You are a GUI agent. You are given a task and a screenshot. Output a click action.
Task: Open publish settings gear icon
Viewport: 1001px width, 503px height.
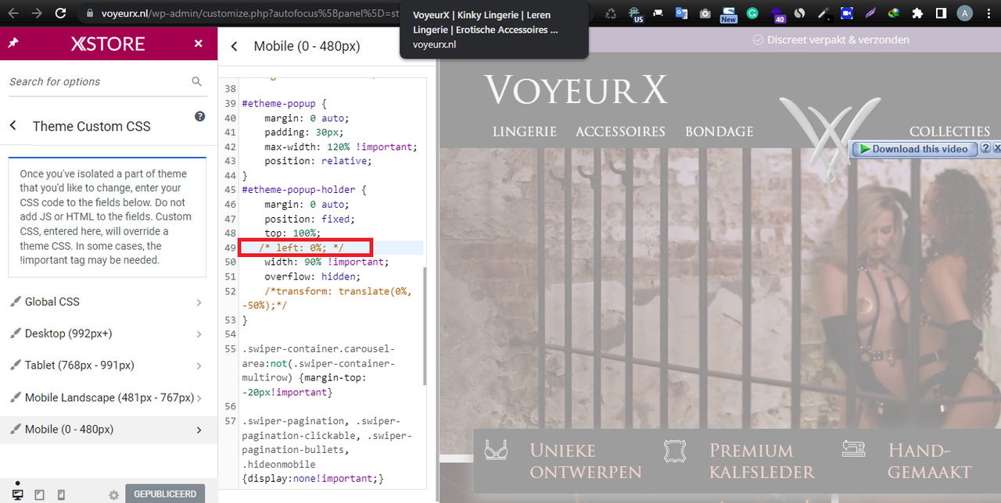click(113, 495)
